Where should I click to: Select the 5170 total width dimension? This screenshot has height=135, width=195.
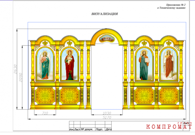[x=107, y=117]
